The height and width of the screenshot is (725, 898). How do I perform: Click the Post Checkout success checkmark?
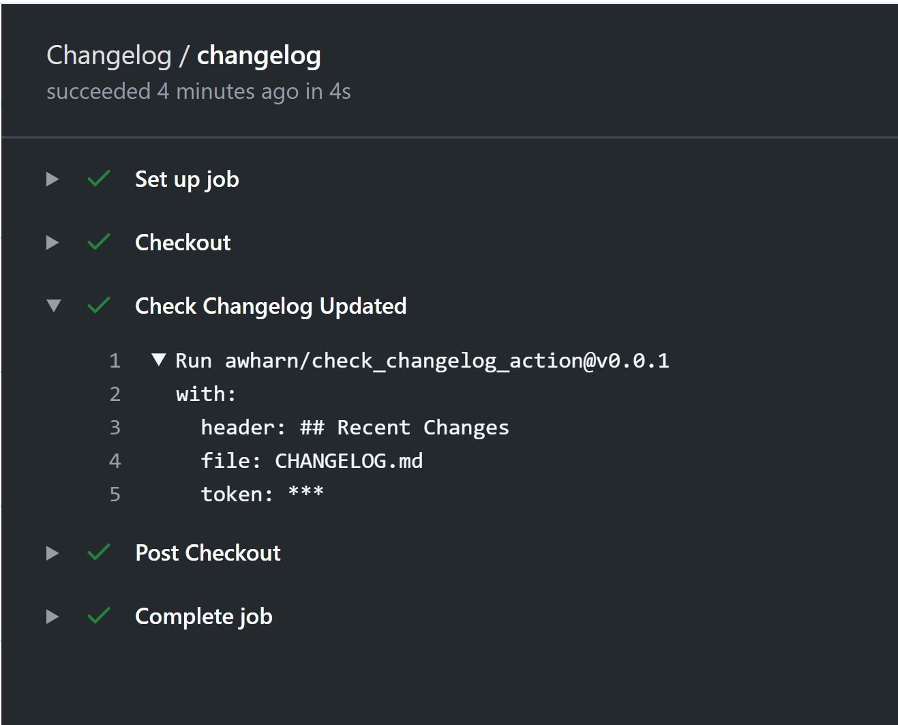tap(98, 552)
